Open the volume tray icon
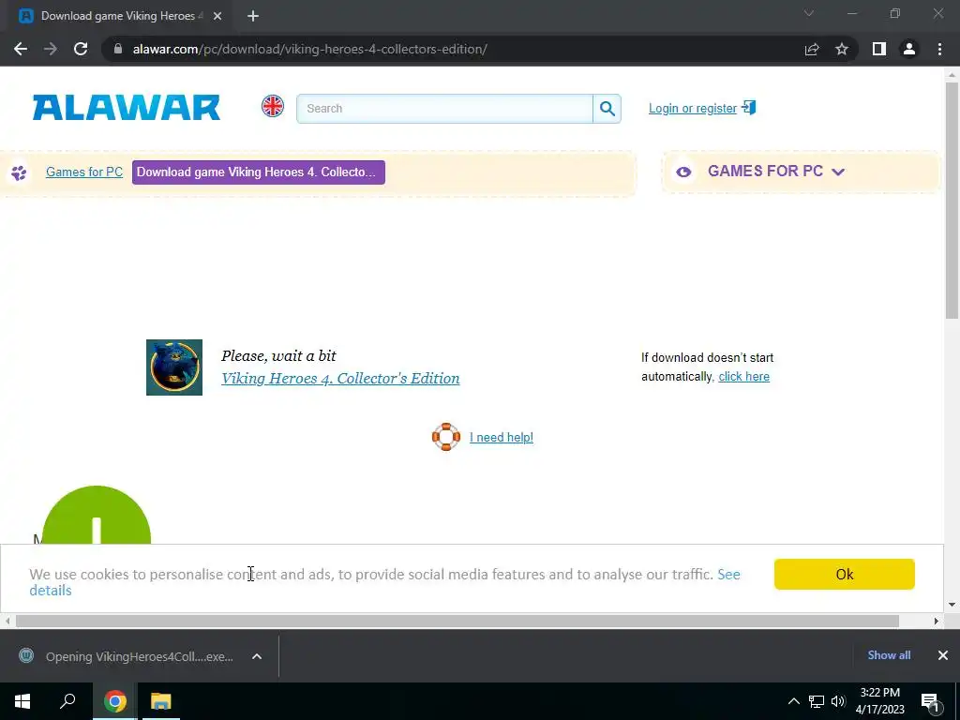This screenshot has width=960, height=720. (x=838, y=701)
